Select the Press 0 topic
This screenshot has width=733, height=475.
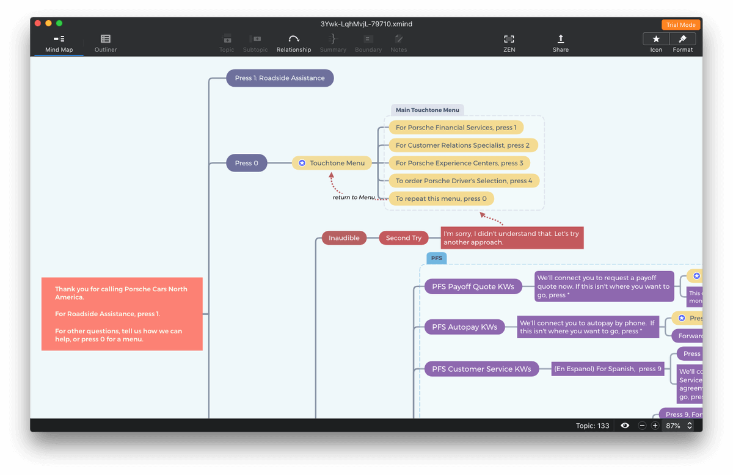click(x=247, y=163)
